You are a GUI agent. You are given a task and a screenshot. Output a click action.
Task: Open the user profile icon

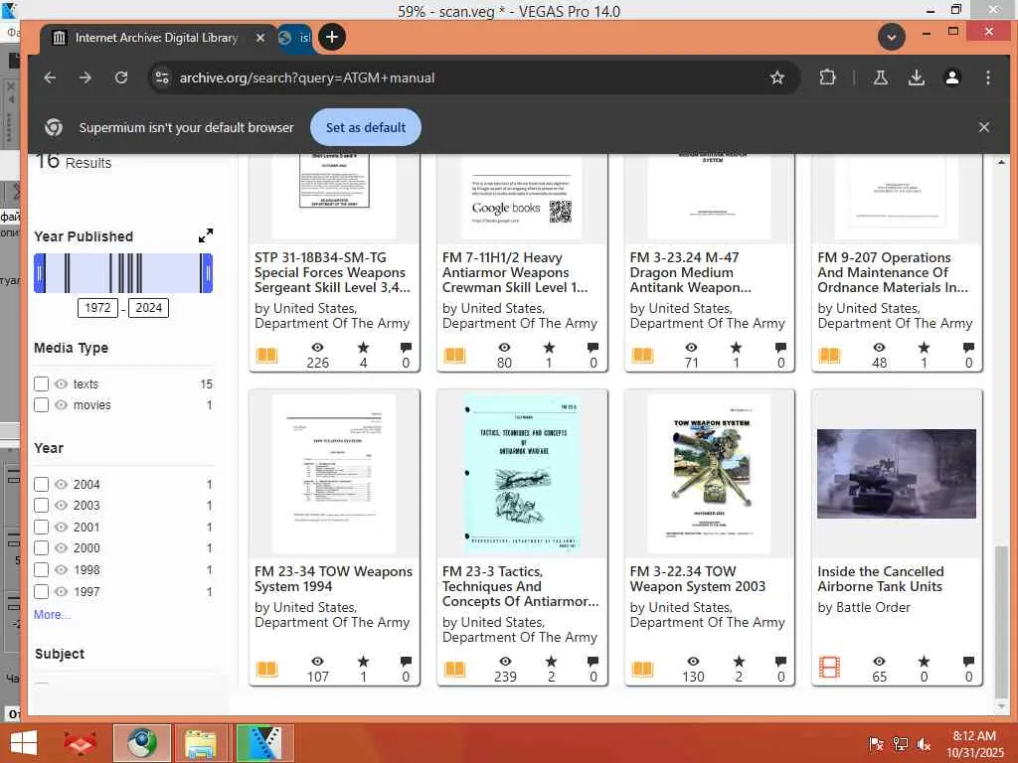[951, 77]
